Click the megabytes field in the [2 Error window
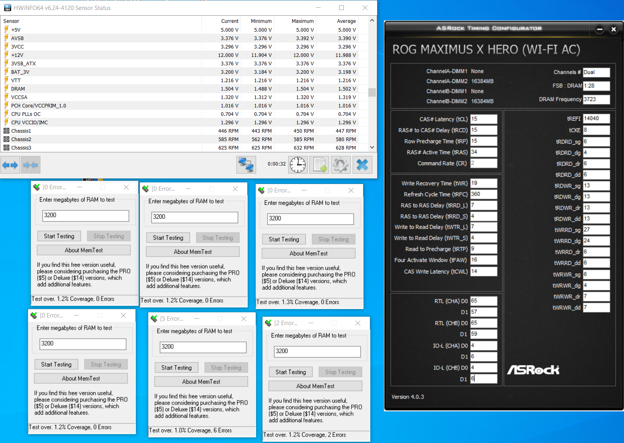 click(317, 352)
